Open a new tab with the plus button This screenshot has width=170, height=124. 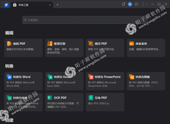[x=57, y=5]
